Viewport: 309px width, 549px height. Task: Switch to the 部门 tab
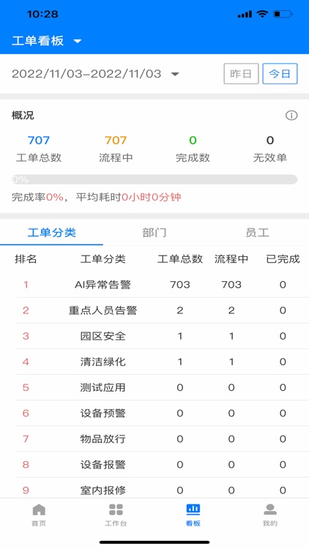pos(154,233)
